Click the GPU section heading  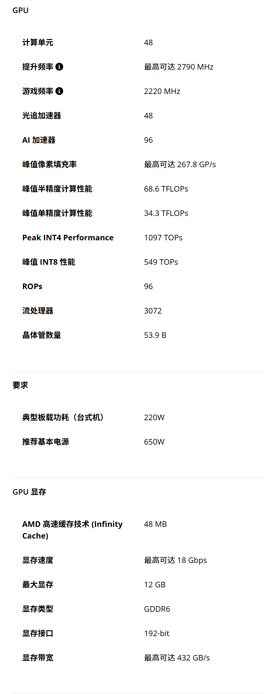click(x=20, y=10)
